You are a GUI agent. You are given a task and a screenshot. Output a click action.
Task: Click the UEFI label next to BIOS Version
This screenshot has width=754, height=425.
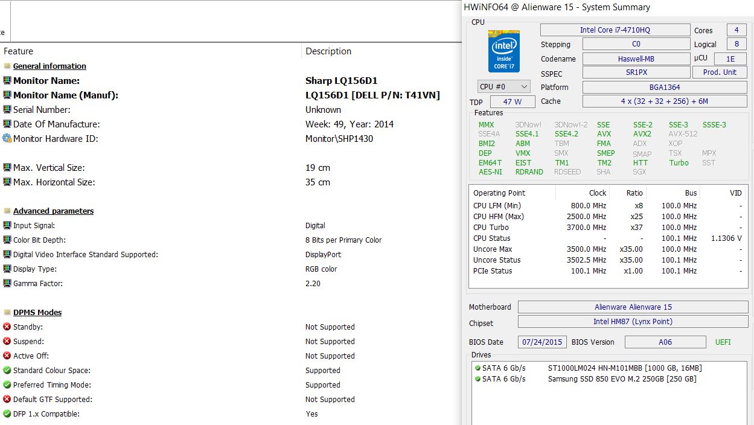[x=723, y=342]
